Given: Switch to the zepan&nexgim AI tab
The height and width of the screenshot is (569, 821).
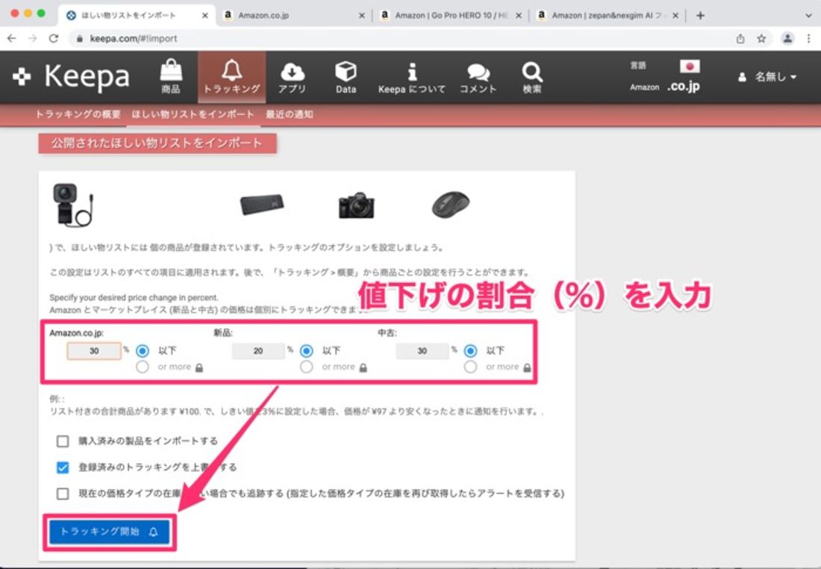Looking at the screenshot, I should pyautogui.click(x=608, y=15).
